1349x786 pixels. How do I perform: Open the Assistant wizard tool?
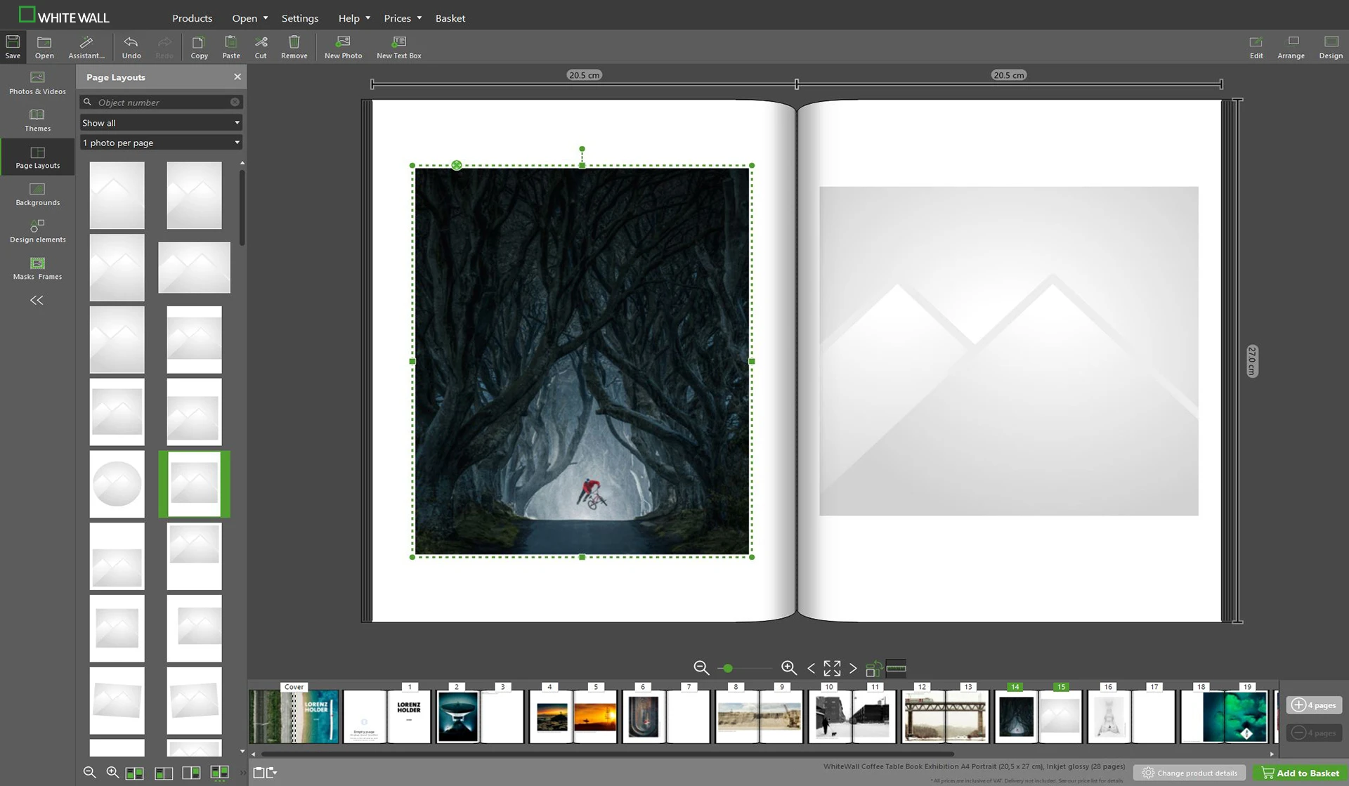86,47
